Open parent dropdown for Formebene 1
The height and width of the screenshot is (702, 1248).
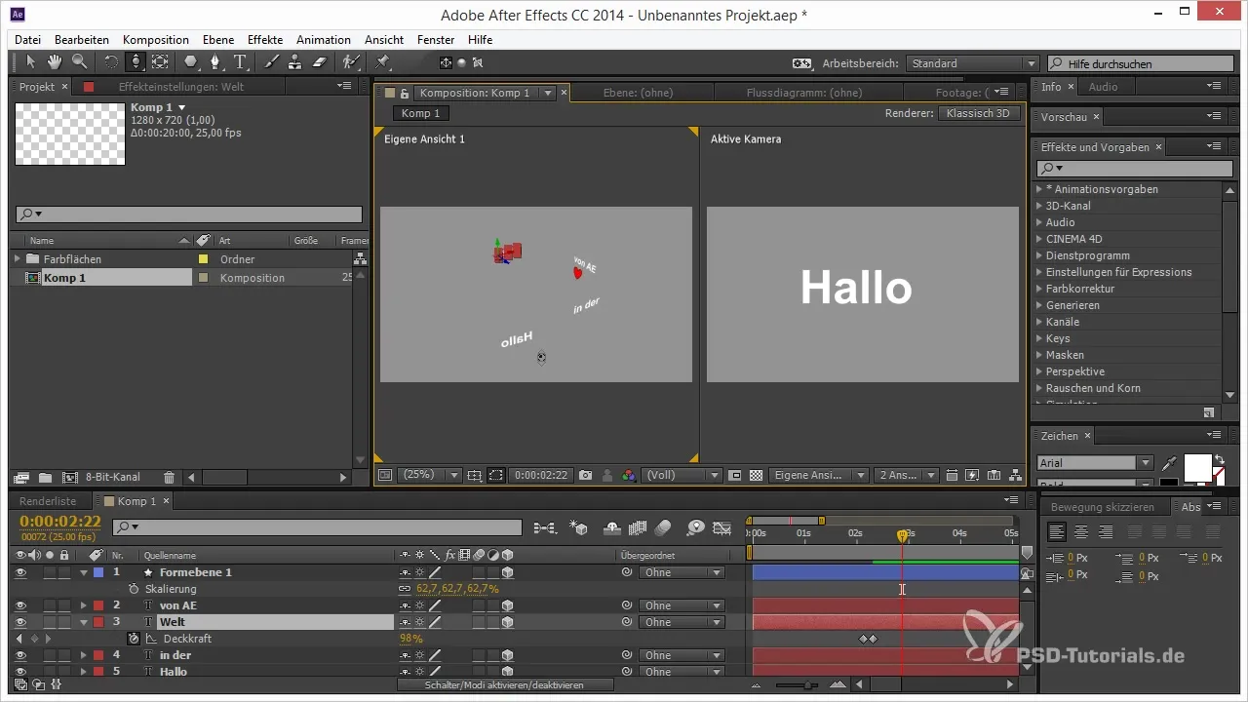[683, 572]
